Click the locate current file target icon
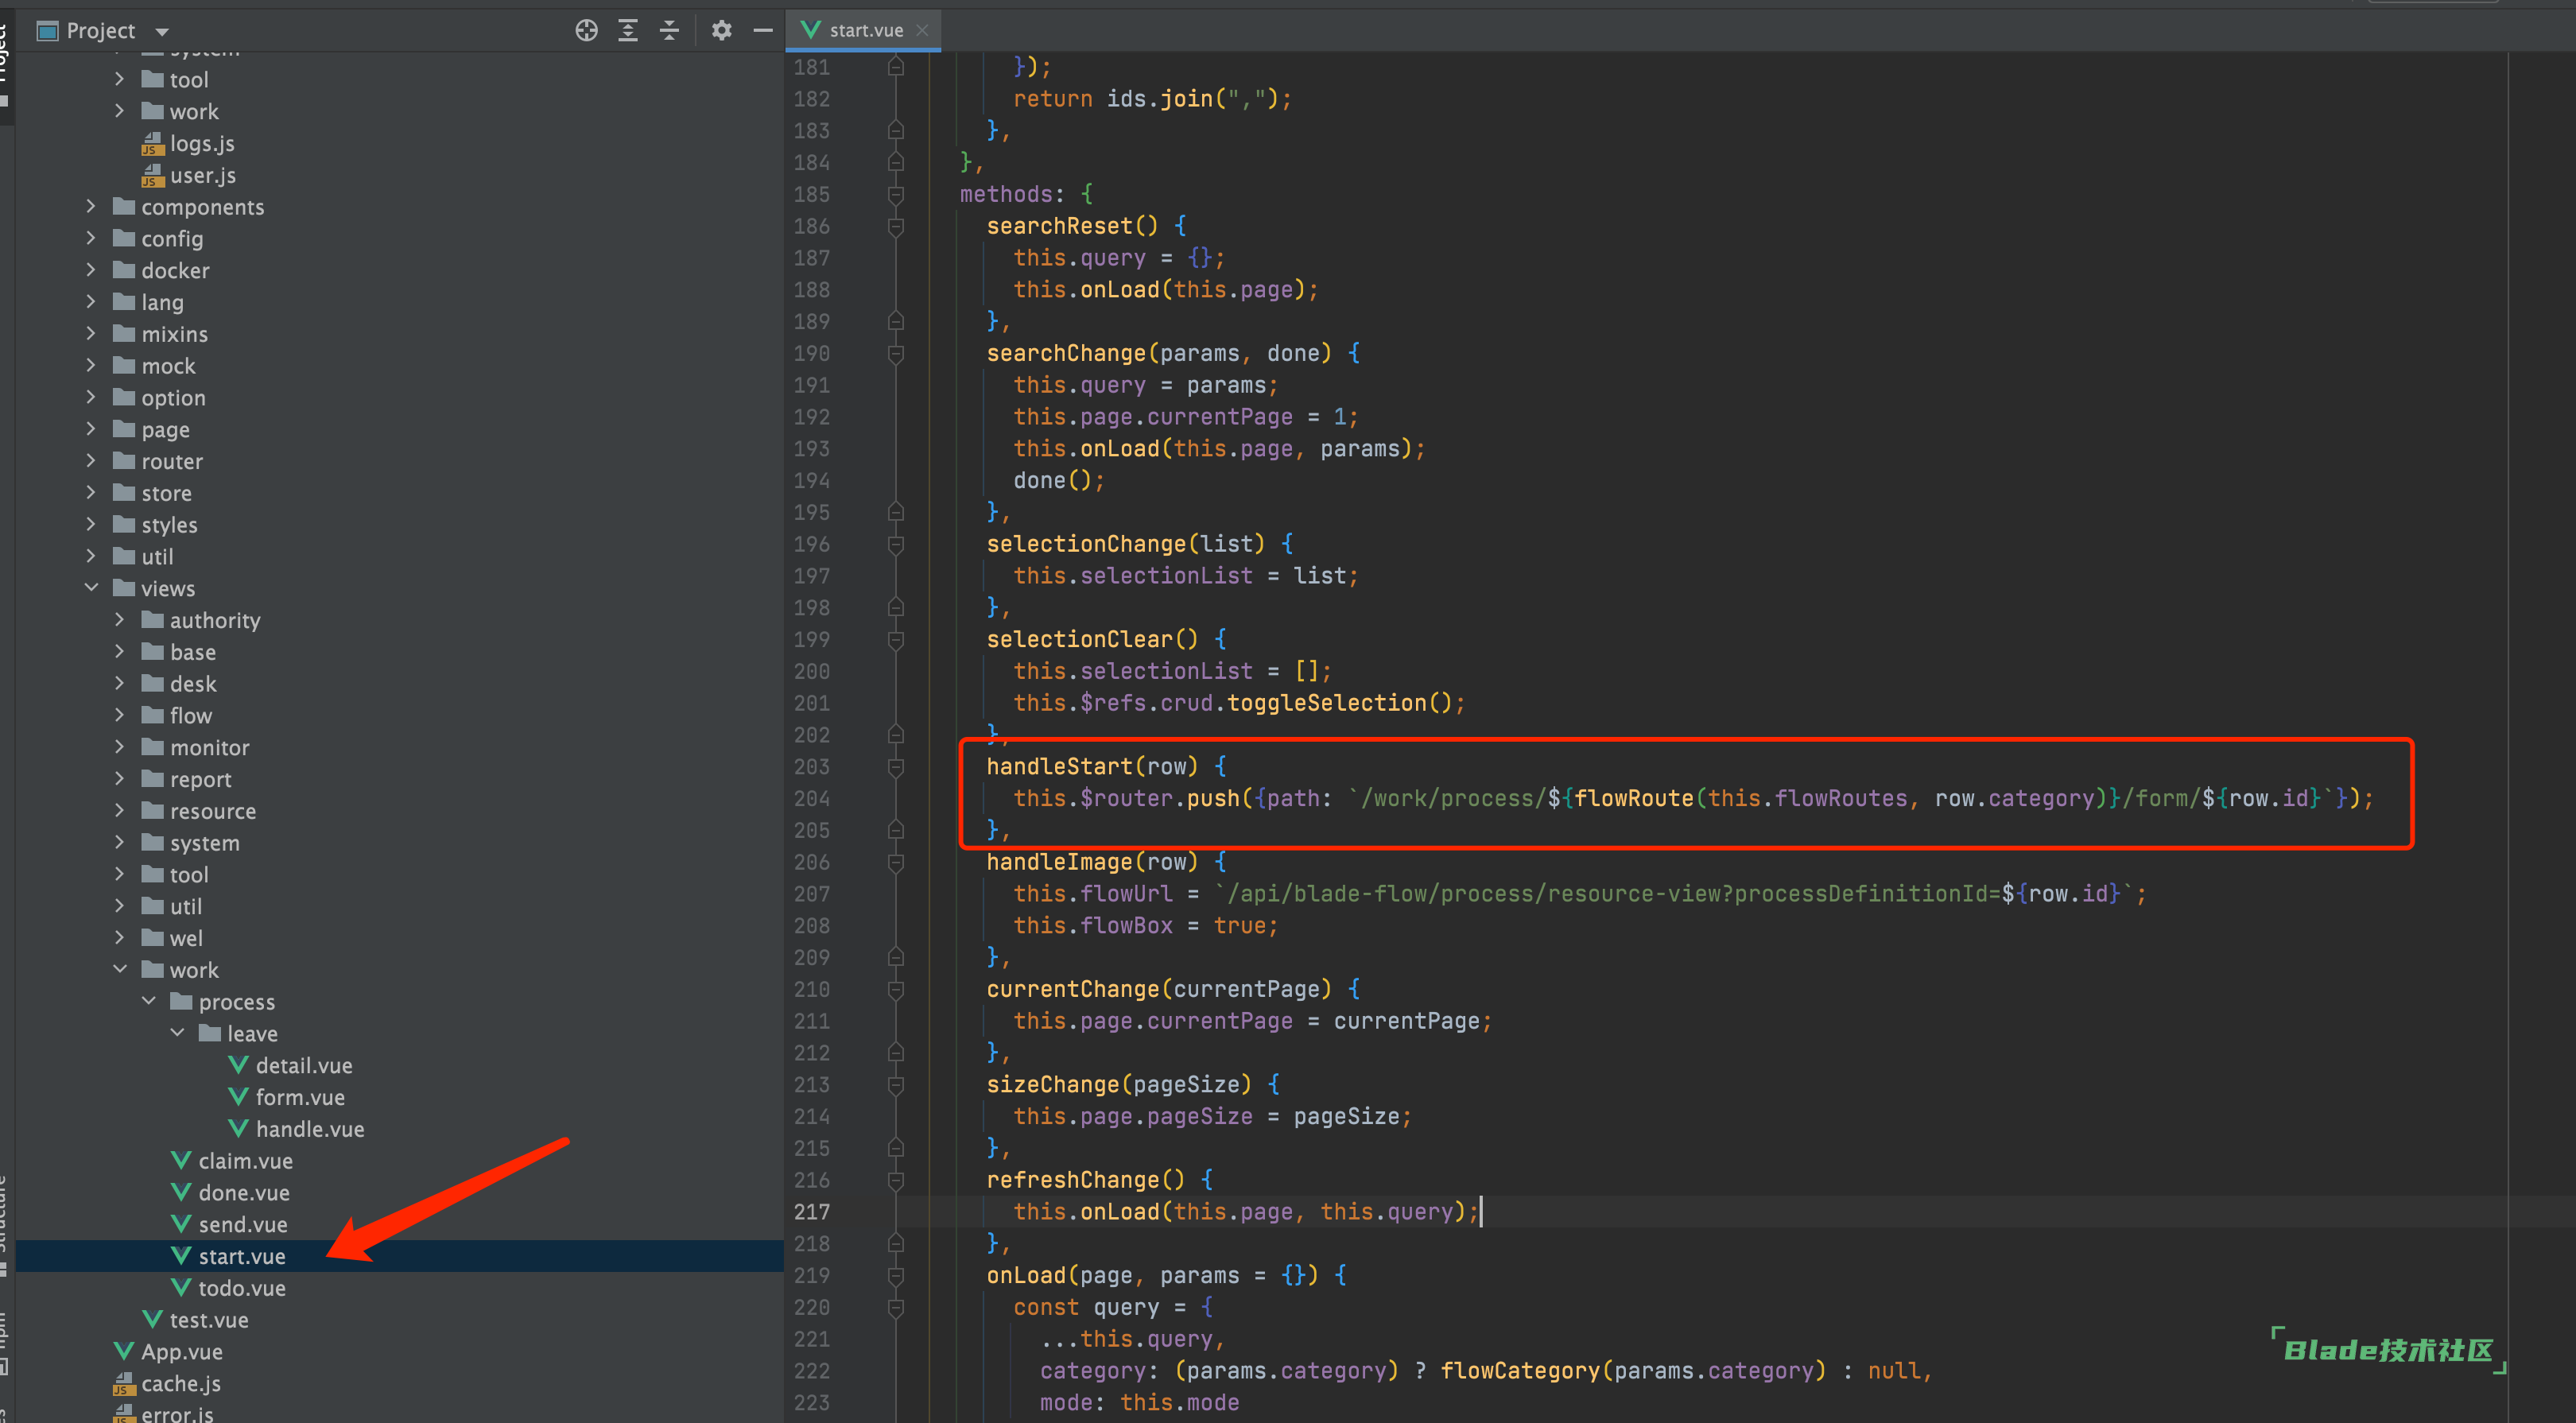This screenshot has width=2576, height=1423. click(586, 31)
